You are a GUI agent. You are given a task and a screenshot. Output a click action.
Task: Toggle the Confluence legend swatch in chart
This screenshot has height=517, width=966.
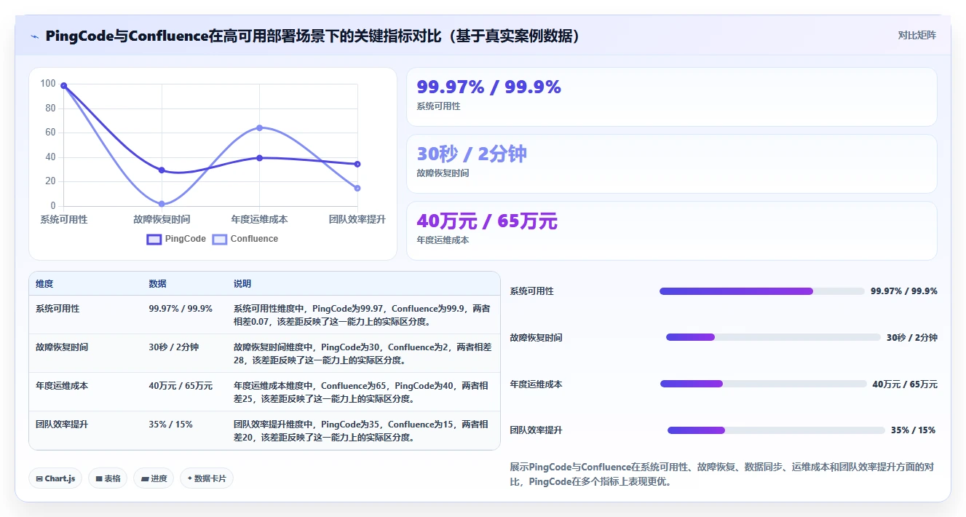click(220, 239)
